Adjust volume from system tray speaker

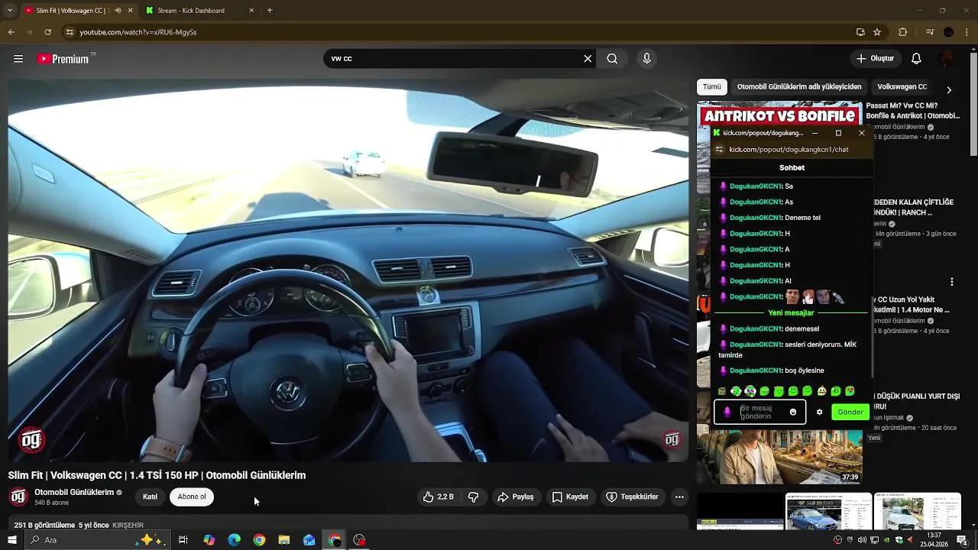pyautogui.click(x=862, y=540)
